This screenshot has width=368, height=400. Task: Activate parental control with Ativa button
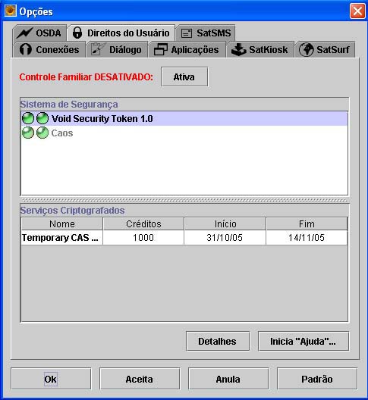pyautogui.click(x=184, y=77)
